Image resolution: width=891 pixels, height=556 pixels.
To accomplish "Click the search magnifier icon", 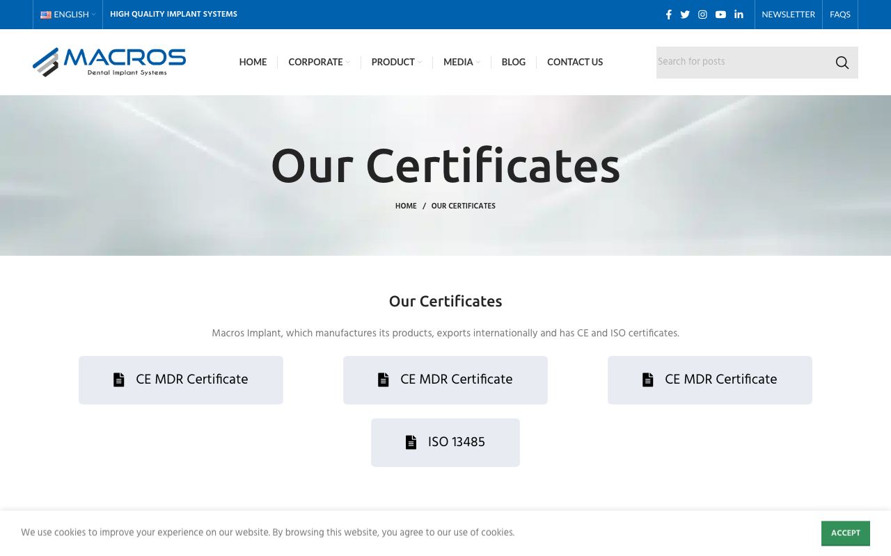I will pyautogui.click(x=842, y=63).
